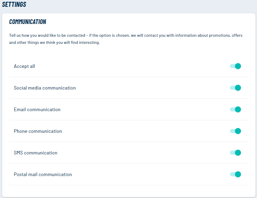Toggle Postal mail communication switch
257x198 pixels.
[235, 174]
